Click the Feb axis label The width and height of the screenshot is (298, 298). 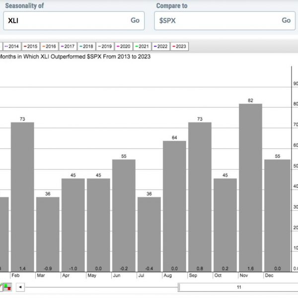[15, 275]
